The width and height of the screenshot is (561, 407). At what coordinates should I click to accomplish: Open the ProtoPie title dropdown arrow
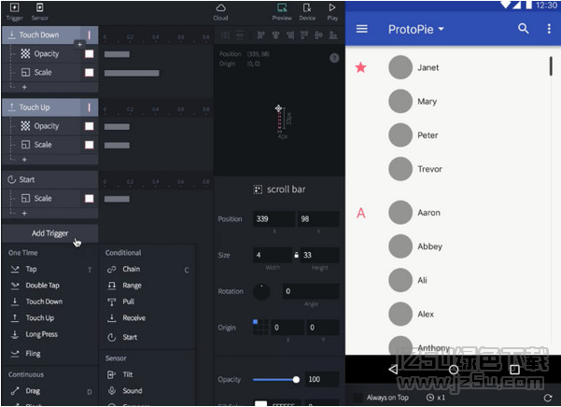click(x=442, y=29)
